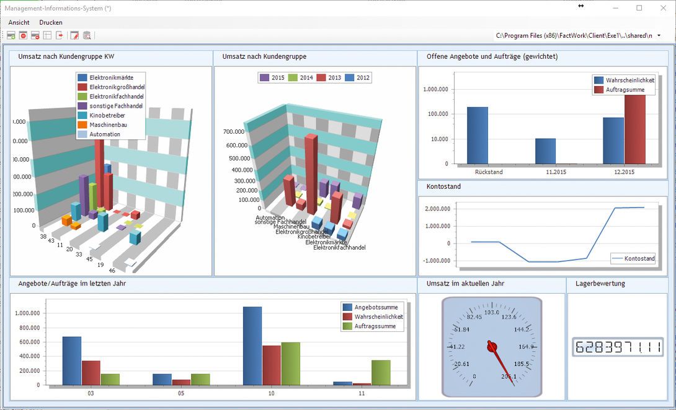
Task: Click the edit panel icon with pencil
Action: 74,35
